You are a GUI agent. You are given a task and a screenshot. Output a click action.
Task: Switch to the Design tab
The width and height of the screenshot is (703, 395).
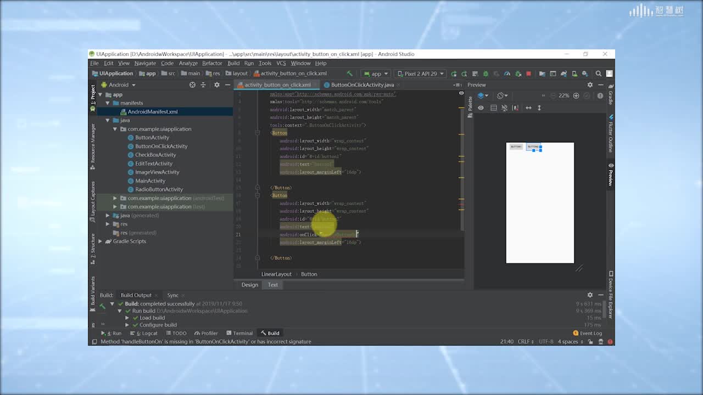(x=249, y=285)
